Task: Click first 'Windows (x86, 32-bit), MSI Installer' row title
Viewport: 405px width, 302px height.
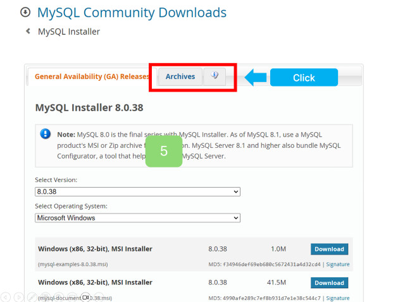Action: 95,249
